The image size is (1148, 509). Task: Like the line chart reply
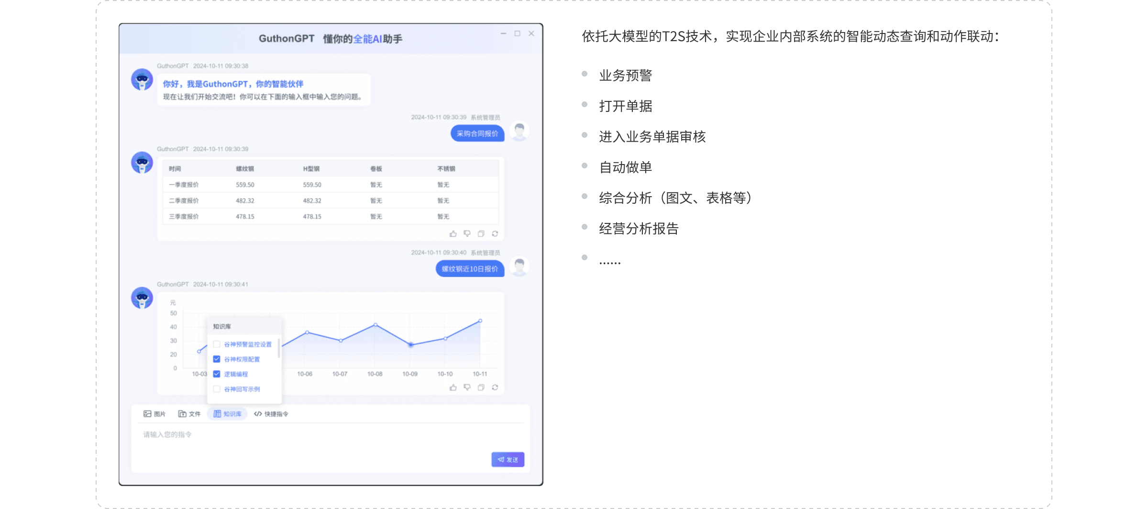(453, 387)
